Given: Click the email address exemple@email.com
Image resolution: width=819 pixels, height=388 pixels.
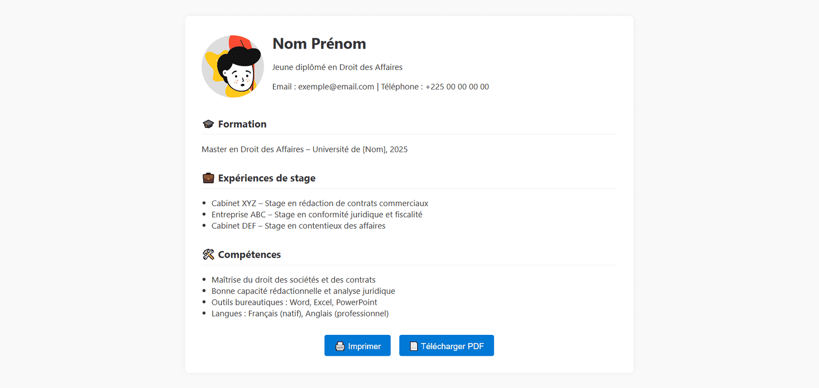Looking at the screenshot, I should 336,87.
